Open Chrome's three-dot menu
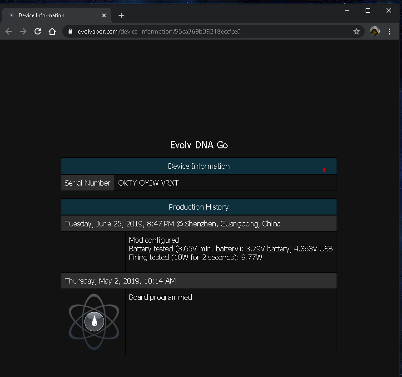The height and width of the screenshot is (377, 402). coord(390,31)
